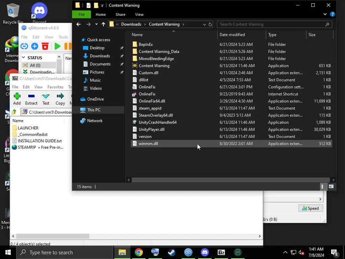The height and width of the screenshot is (259, 345).
Task: Open the File tab in Explorer
Action: (x=82, y=15)
